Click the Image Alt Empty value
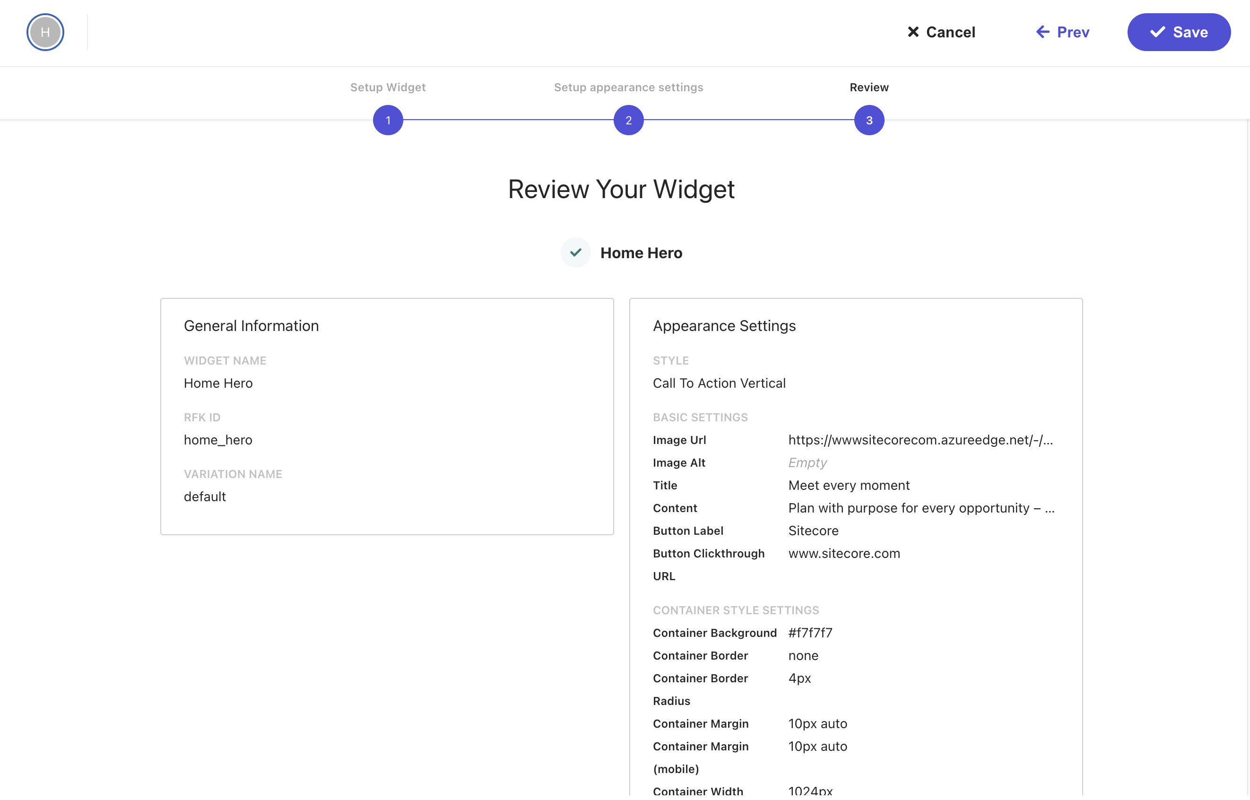 807,462
